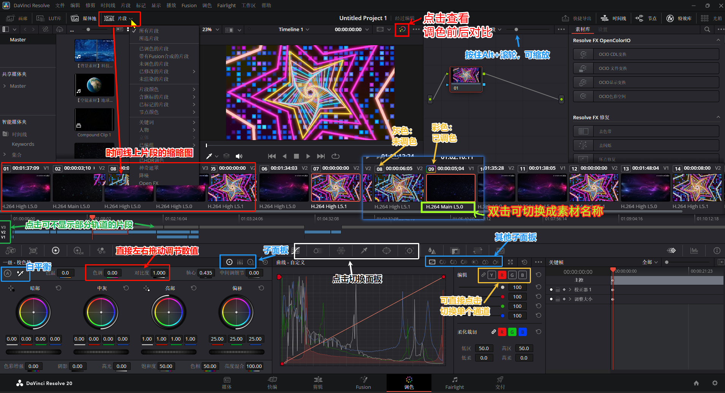Toggle the 特效库 effects library
The height and width of the screenshot is (393, 725).
(679, 18)
